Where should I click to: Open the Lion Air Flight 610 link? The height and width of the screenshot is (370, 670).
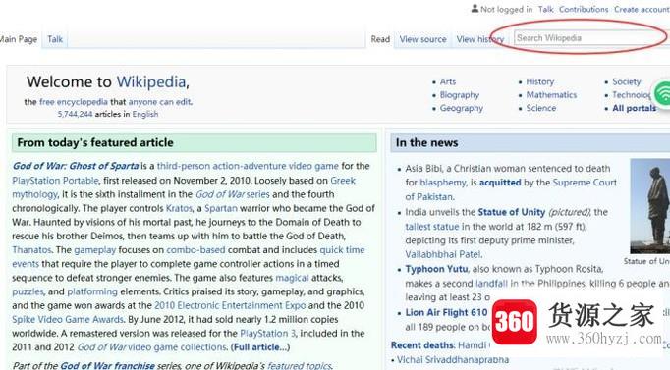coord(446,313)
